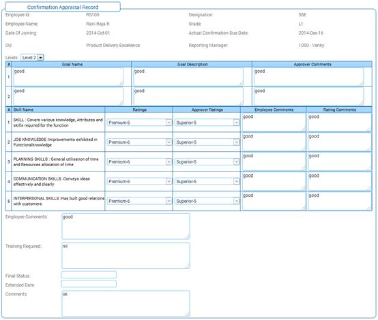The height and width of the screenshot is (320, 378).
Task: Click the overall Employee Comments textarea
Action: pos(126,227)
